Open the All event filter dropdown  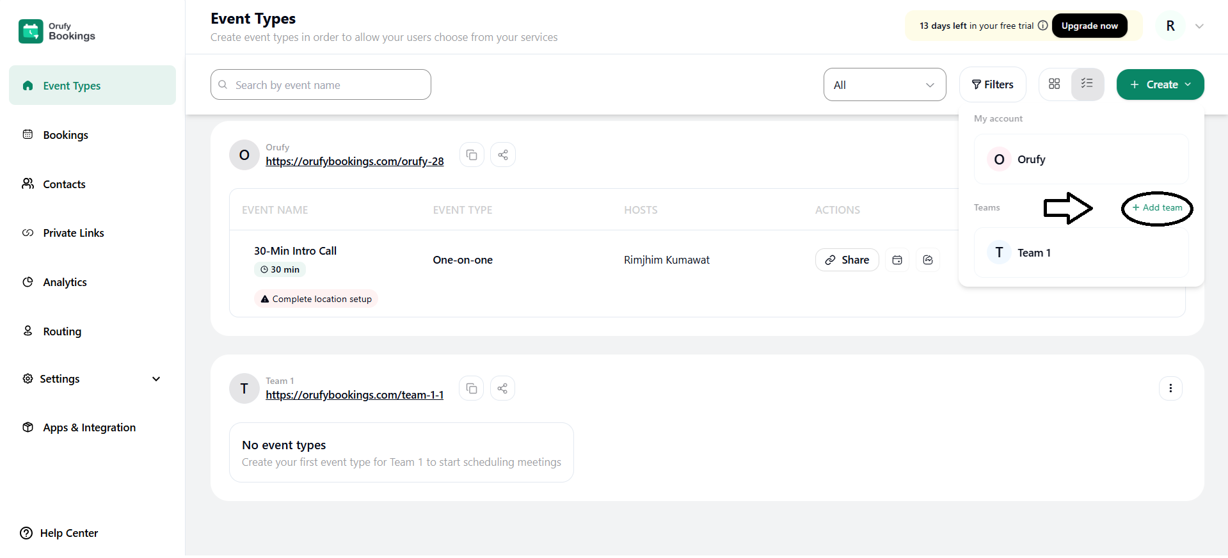(x=884, y=84)
